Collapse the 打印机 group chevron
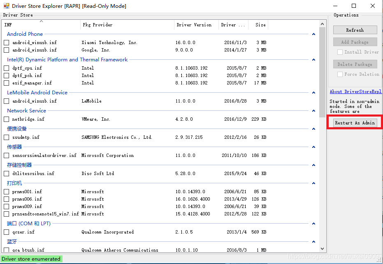 (x=313, y=183)
